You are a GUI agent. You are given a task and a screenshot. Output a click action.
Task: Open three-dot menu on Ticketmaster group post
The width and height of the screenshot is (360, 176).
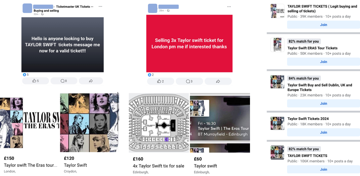point(100,7)
